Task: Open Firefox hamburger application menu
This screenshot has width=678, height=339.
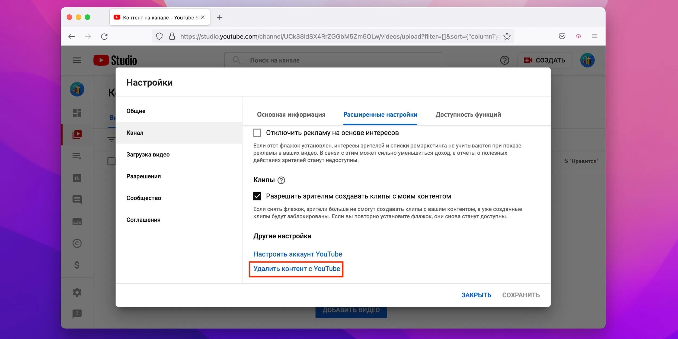Action: coord(594,36)
